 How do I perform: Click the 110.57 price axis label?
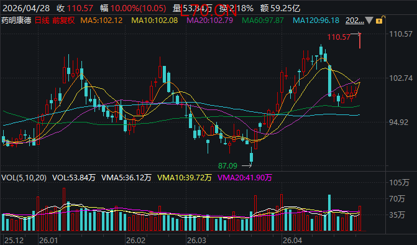(x=401, y=34)
